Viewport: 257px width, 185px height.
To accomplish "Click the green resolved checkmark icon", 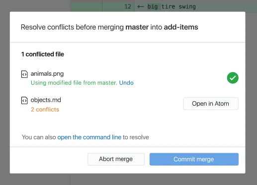I will click(233, 78).
